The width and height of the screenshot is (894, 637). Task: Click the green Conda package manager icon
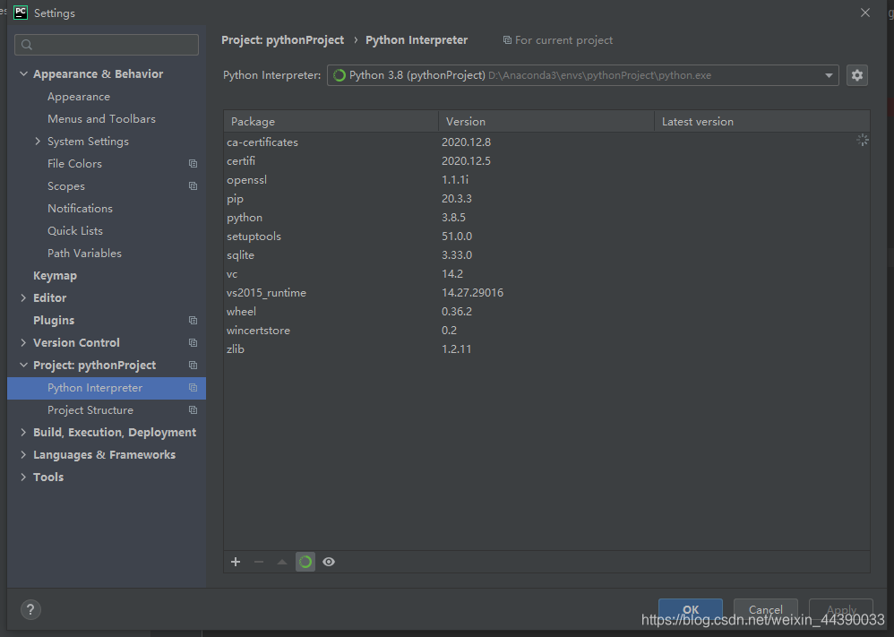(x=305, y=562)
